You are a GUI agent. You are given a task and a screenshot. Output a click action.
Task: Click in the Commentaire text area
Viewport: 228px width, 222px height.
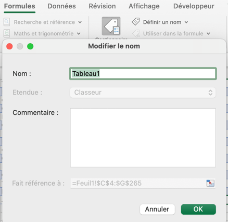coord(143,138)
